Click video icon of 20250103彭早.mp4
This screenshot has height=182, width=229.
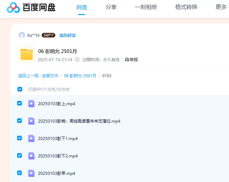click(31, 173)
